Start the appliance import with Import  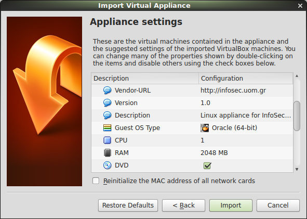coord(231,205)
